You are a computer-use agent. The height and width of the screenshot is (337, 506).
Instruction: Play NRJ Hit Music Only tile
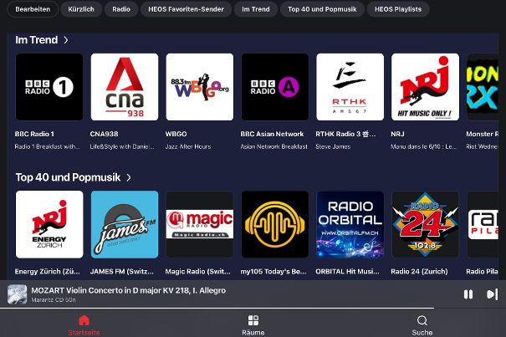426,87
